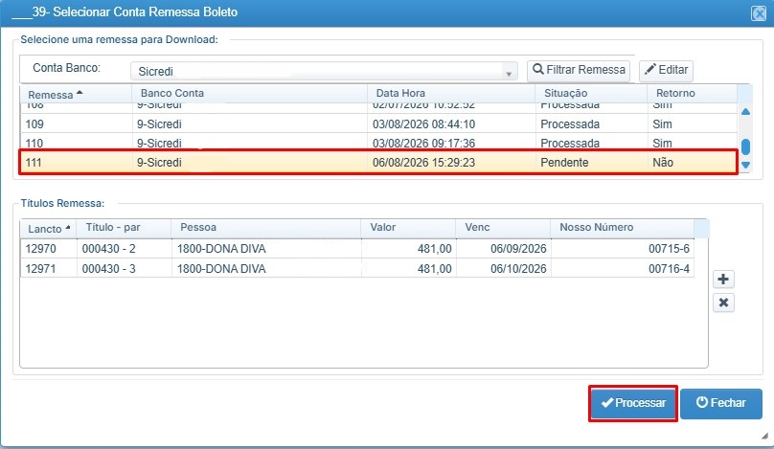This screenshot has width=774, height=449.
Task: Click the Editar button
Action: pos(666,70)
